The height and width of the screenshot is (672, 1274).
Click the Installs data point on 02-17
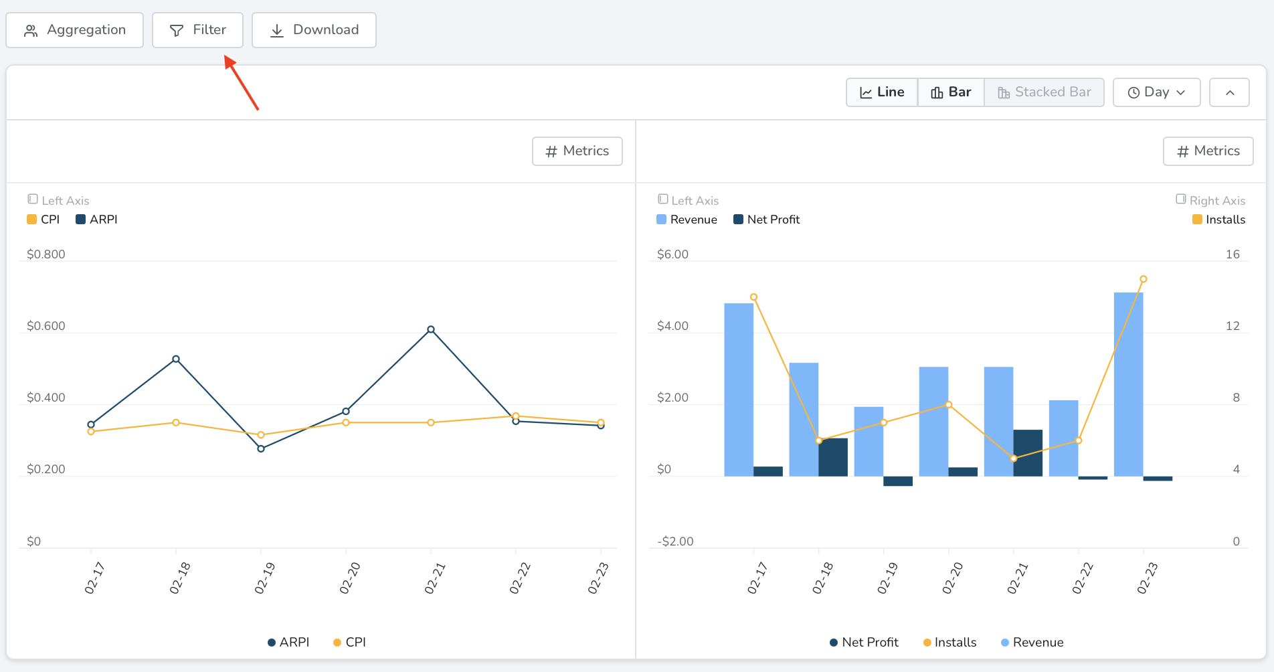(x=754, y=297)
